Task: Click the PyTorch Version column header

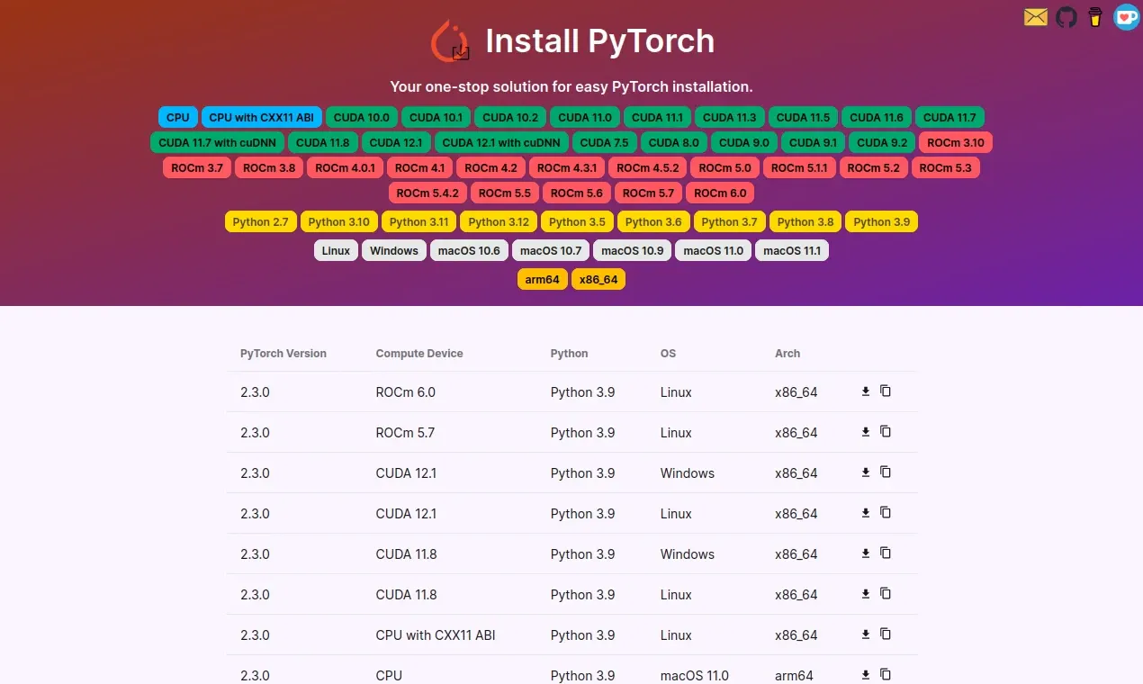Action: tap(283, 354)
